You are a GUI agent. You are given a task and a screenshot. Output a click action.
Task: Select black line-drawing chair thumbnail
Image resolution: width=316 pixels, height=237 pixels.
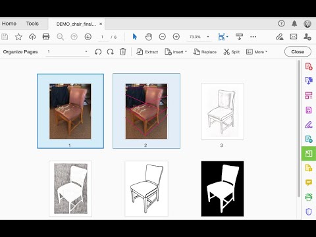tap(146, 189)
